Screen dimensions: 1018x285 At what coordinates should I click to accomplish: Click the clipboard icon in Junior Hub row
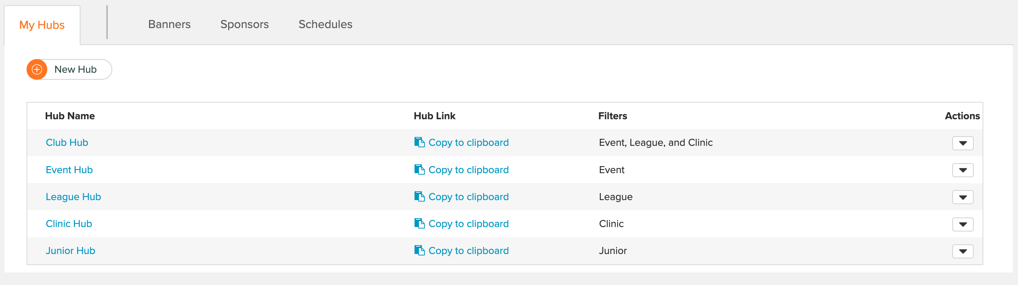419,250
